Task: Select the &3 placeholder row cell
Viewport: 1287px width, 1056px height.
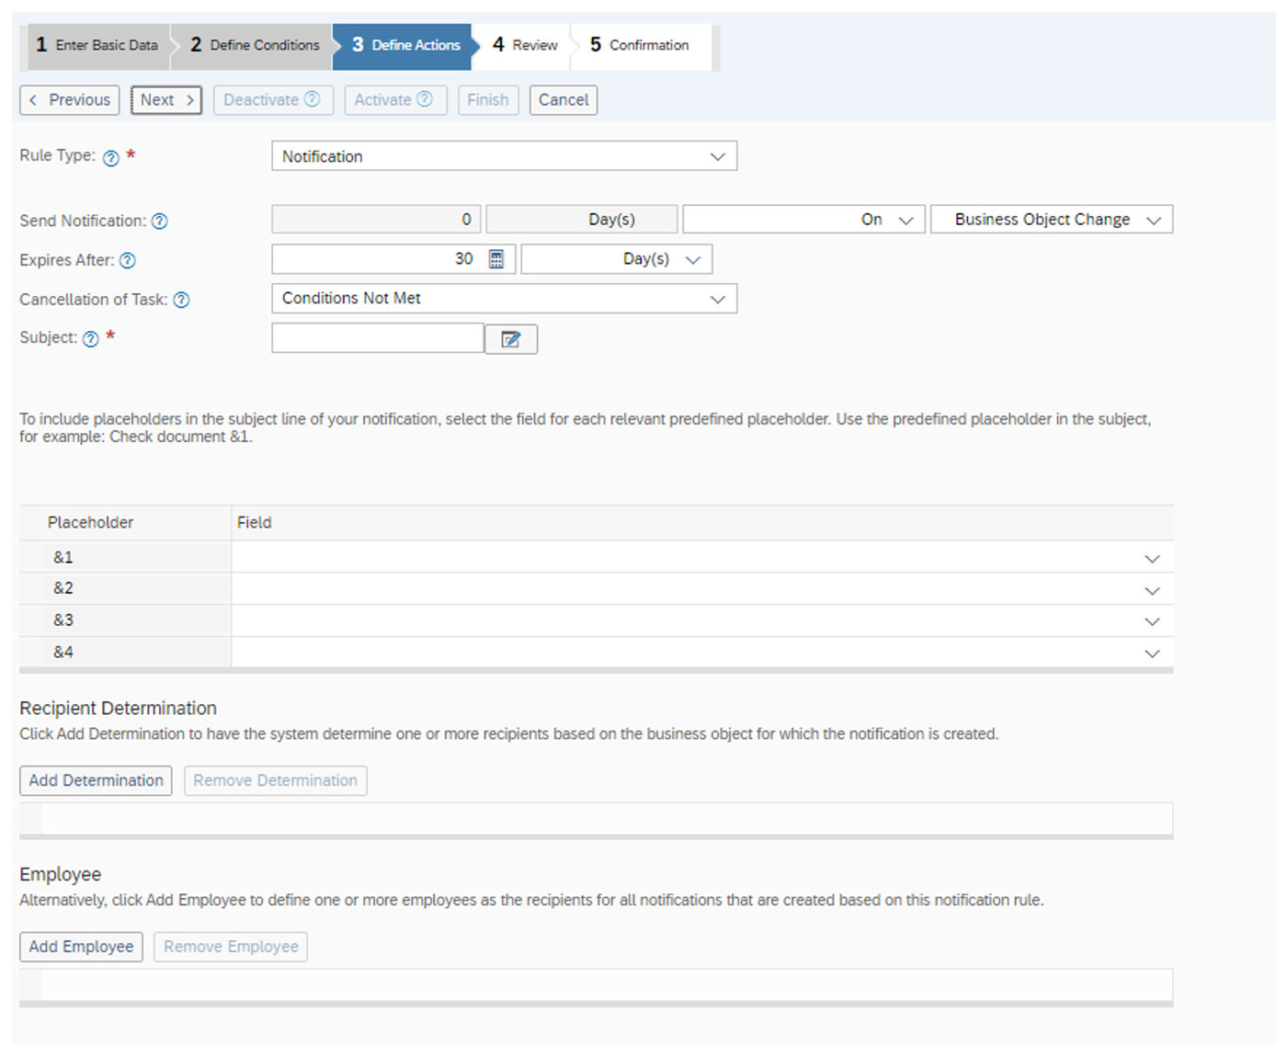Action: tap(126, 620)
